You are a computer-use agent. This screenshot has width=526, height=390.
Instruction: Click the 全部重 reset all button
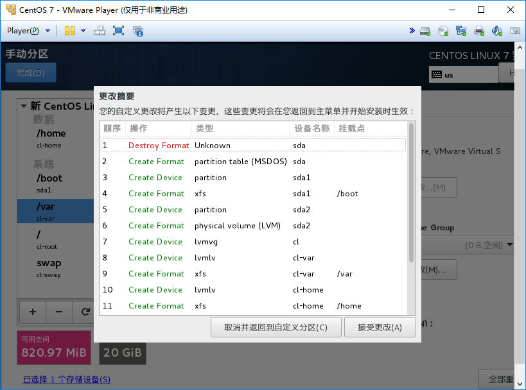pos(496,379)
